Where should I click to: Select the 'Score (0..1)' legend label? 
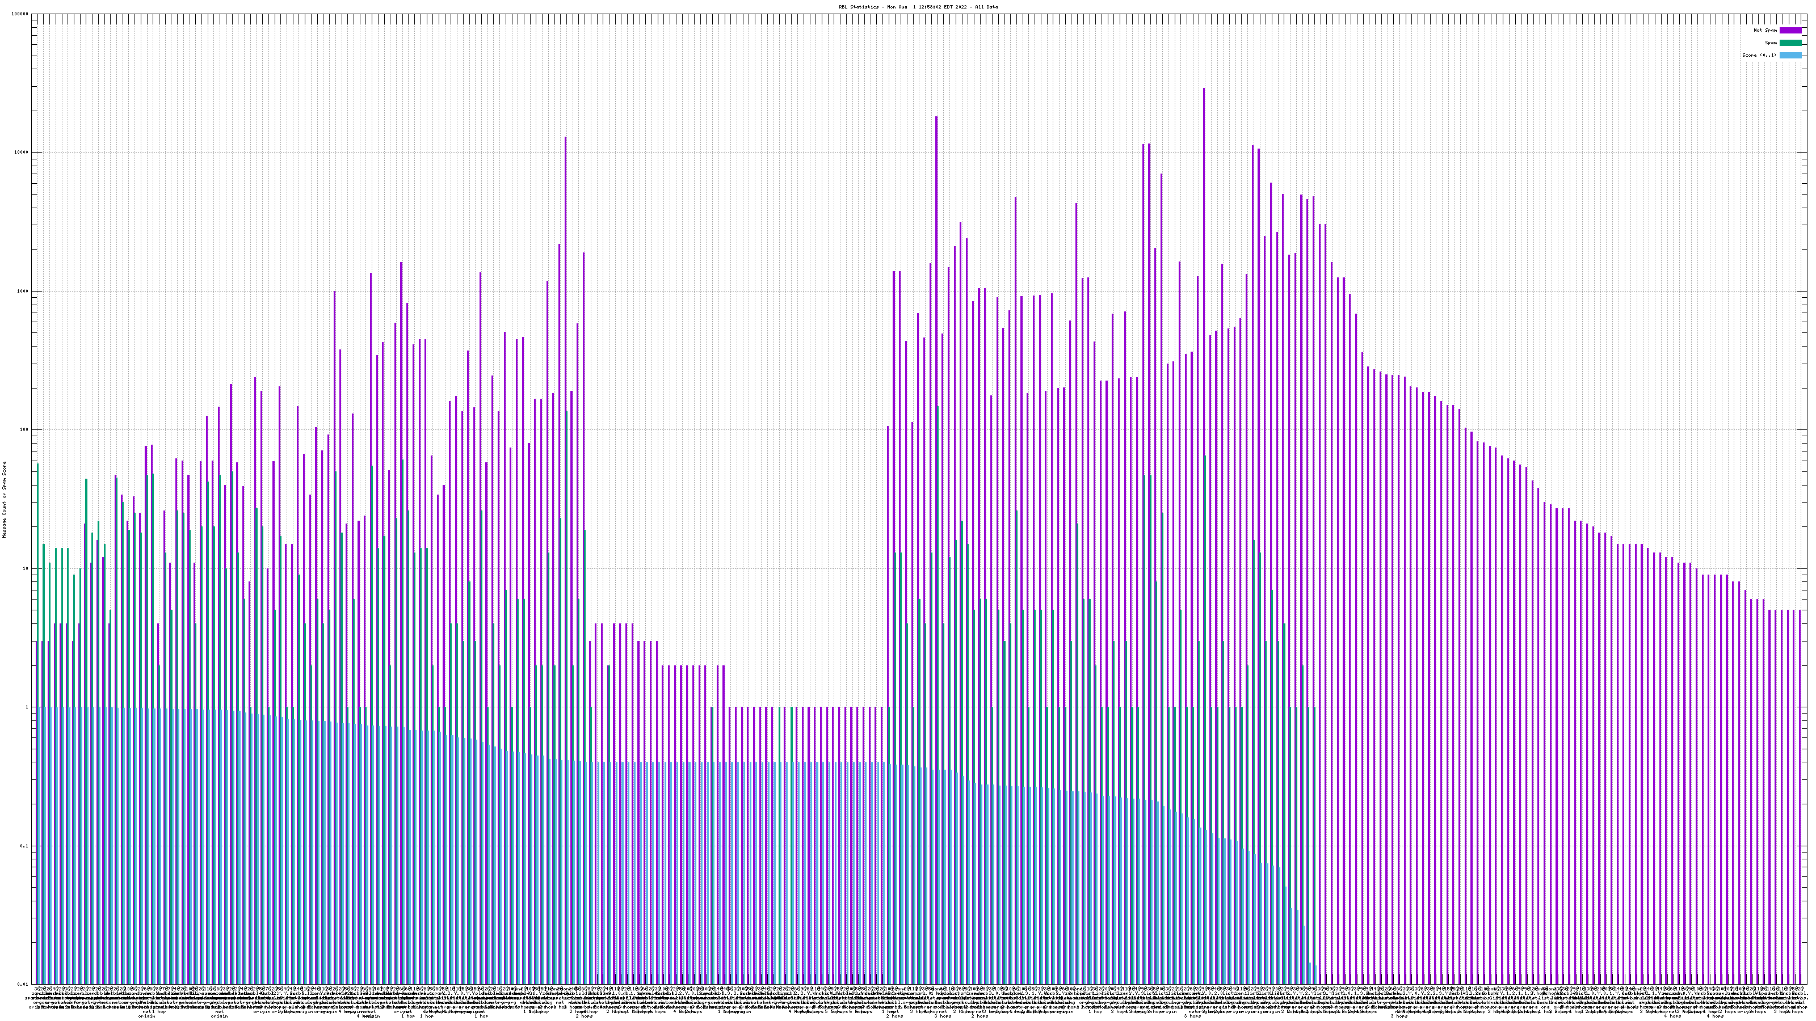pyautogui.click(x=1759, y=55)
